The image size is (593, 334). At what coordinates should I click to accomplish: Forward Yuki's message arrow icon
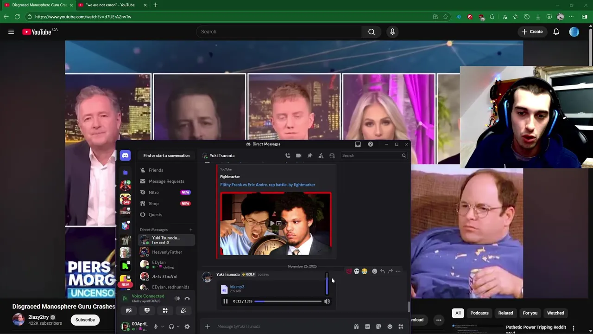[390, 271]
